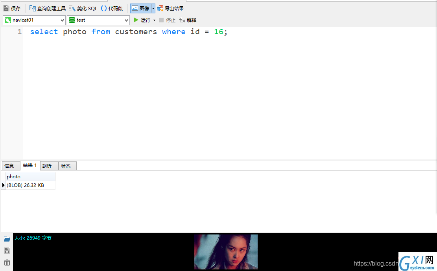Screen dimensions: 437x271
Task: Click the word customers in the query
Action: [x=136, y=32]
